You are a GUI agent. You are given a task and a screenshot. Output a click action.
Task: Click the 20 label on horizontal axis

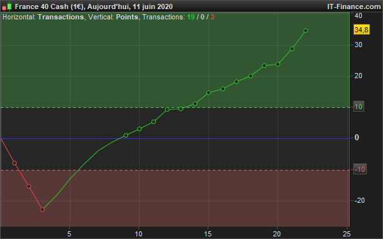[277, 234]
